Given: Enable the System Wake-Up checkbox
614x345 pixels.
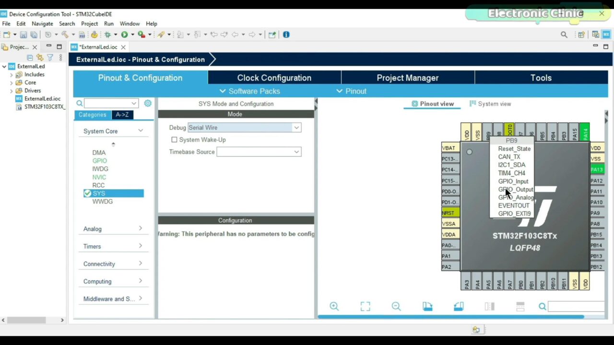Looking at the screenshot, I should [174, 139].
